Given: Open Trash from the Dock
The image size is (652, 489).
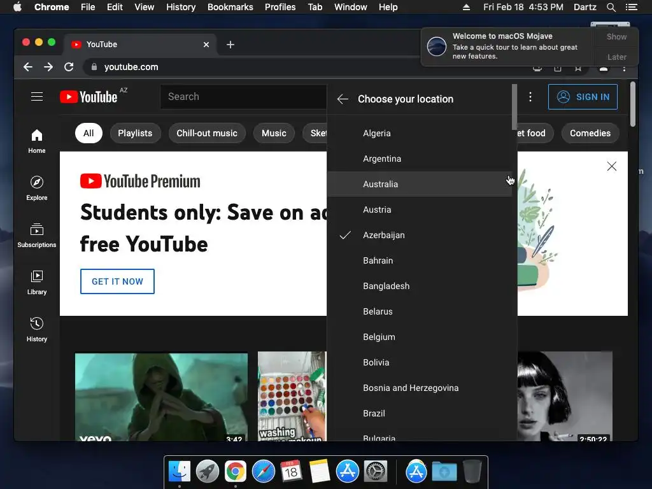Looking at the screenshot, I should tap(472, 472).
